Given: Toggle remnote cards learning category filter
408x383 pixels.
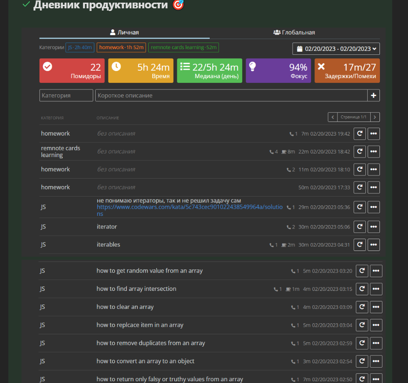Looking at the screenshot, I should click(x=183, y=47).
